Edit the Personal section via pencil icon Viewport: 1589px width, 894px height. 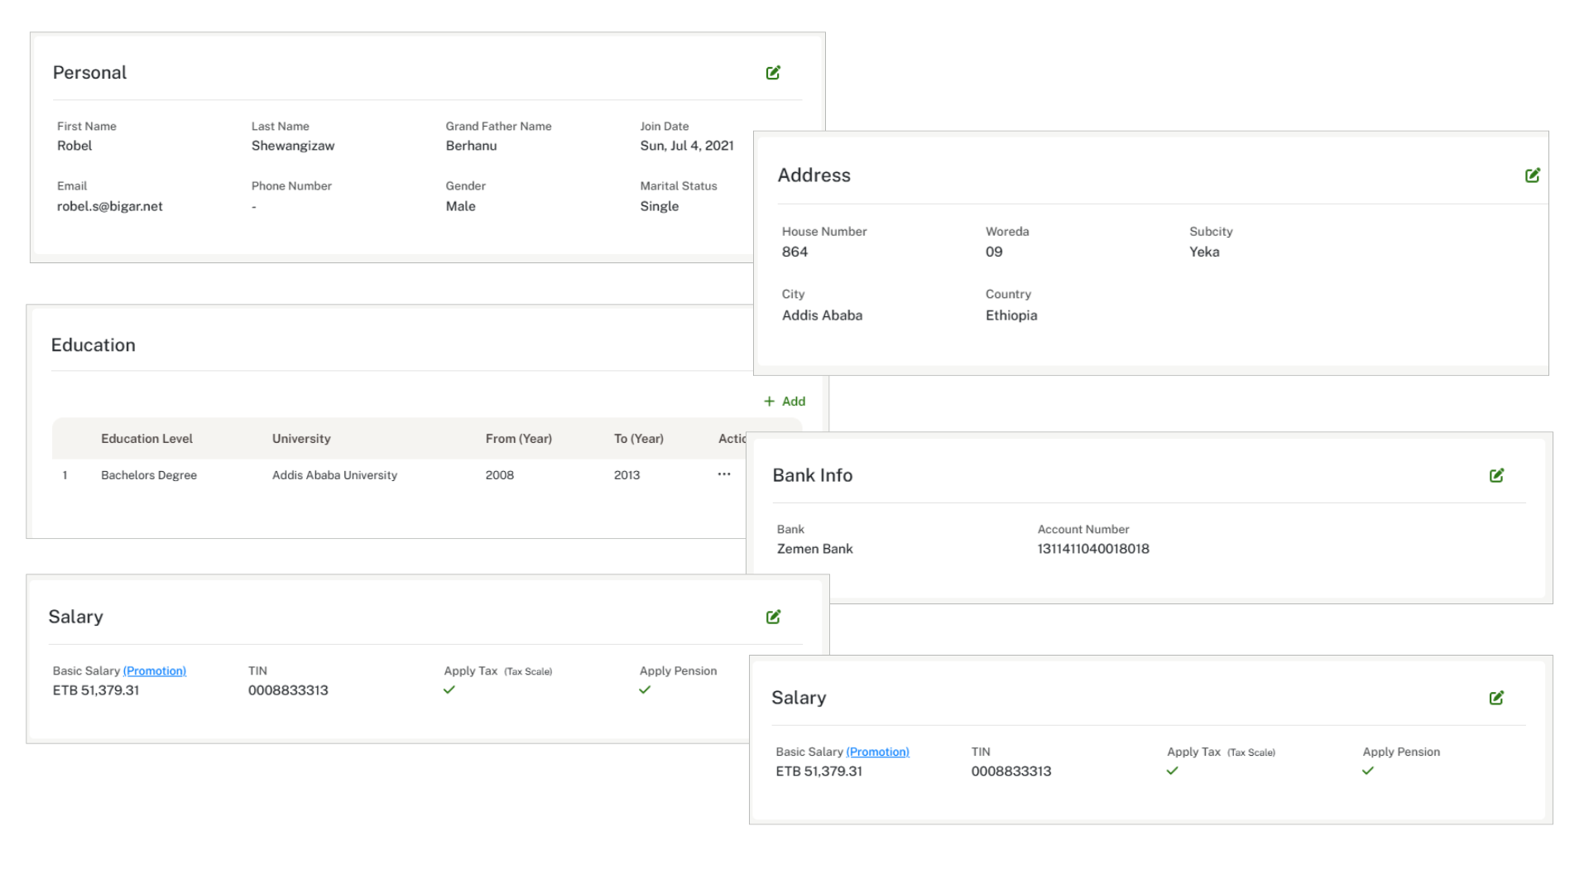[773, 73]
